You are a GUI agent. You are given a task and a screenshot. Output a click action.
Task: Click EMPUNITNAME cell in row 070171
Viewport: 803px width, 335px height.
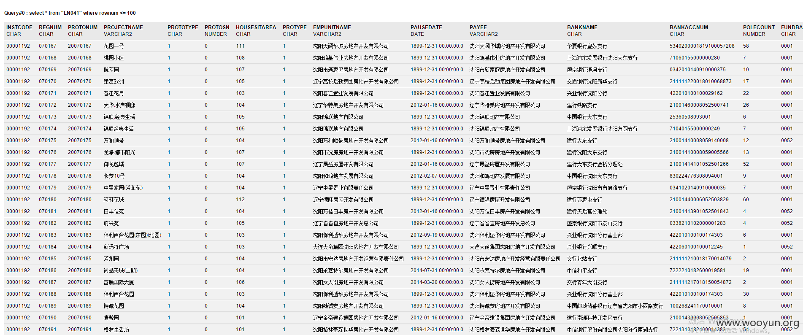pyautogui.click(x=343, y=93)
